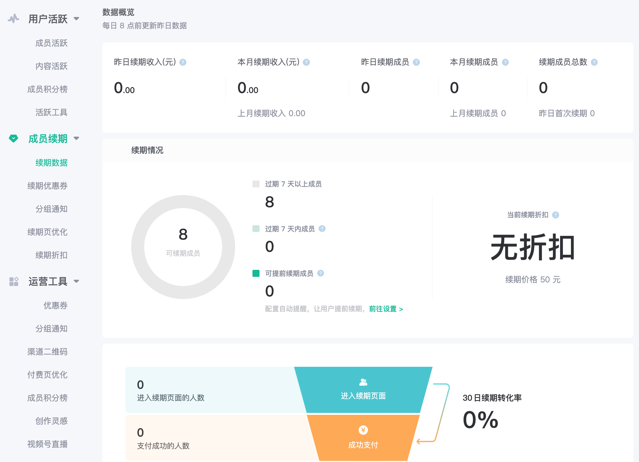Click the 每日 8 点前更新昨日数据 subtitle
The height and width of the screenshot is (462, 639).
point(144,26)
